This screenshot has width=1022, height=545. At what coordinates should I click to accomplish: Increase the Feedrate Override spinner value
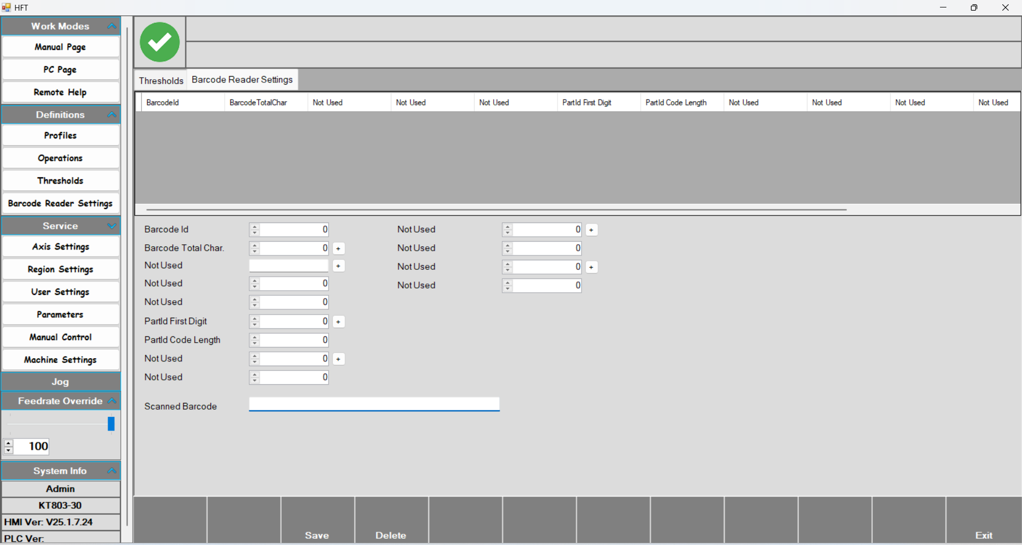click(x=9, y=443)
